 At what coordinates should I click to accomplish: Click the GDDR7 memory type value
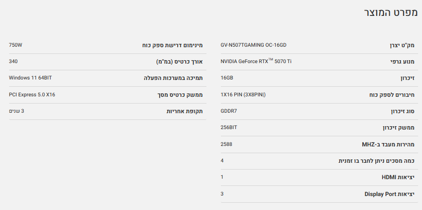[229, 111]
